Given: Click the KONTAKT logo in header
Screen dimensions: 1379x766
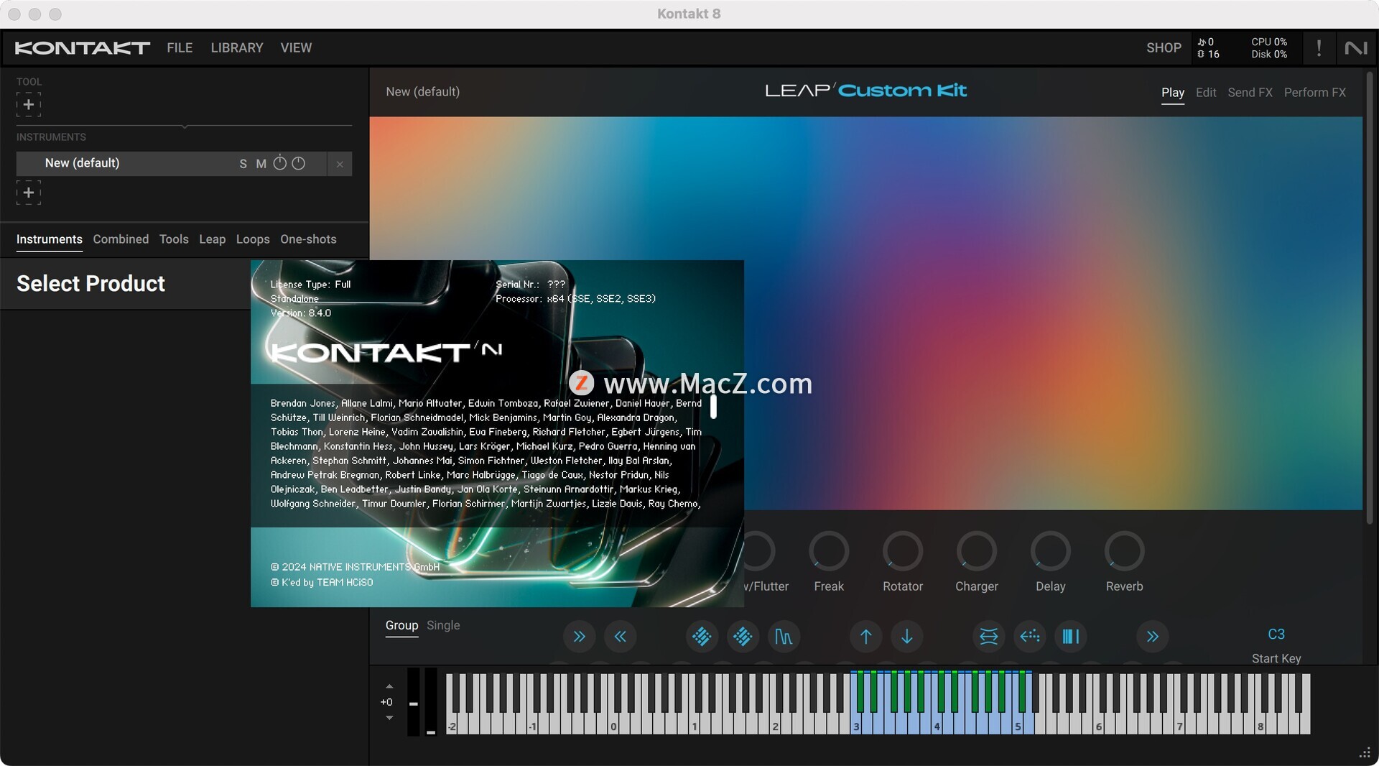Looking at the screenshot, I should (82, 47).
